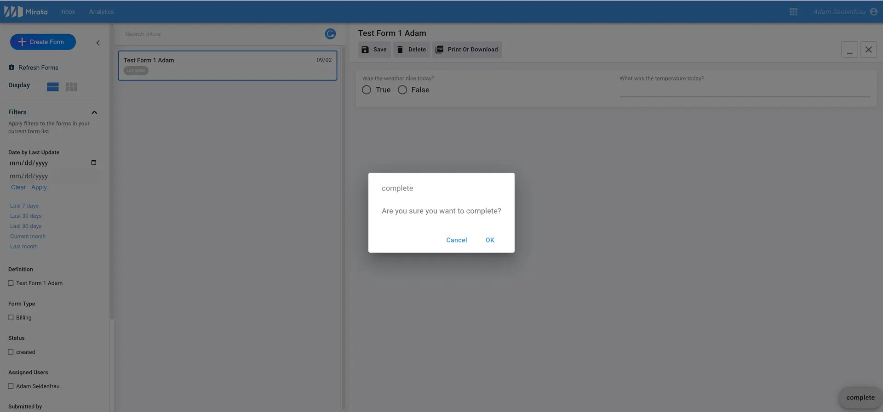Click the Clear date filter link

[x=18, y=187]
